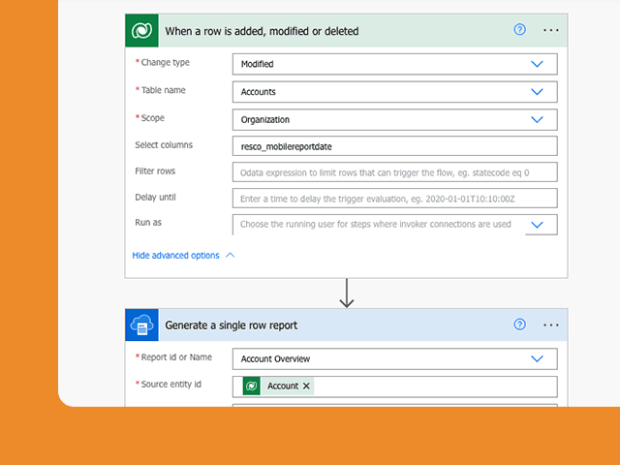
Task: Click the Select columns field with resco_mobilereportdate
Action: tap(395, 146)
